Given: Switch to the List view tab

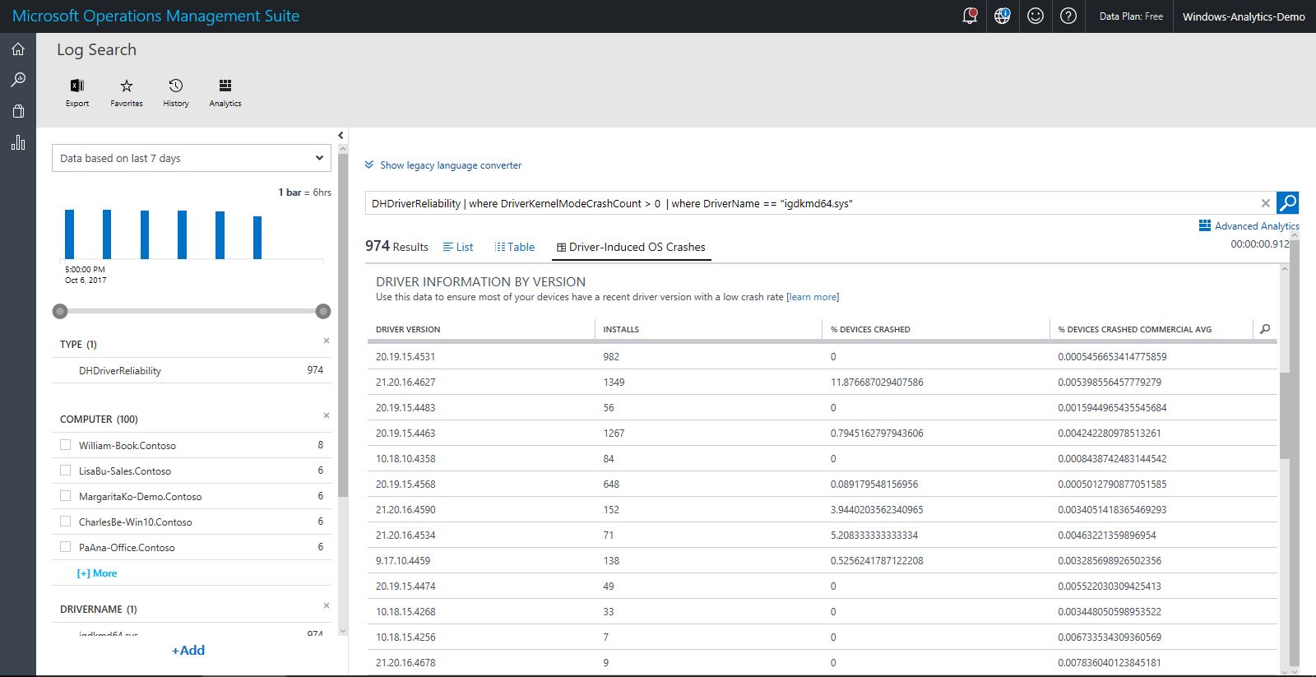Looking at the screenshot, I should coord(458,247).
